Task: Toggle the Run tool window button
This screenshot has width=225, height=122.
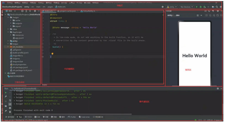Action: (x=20, y=117)
